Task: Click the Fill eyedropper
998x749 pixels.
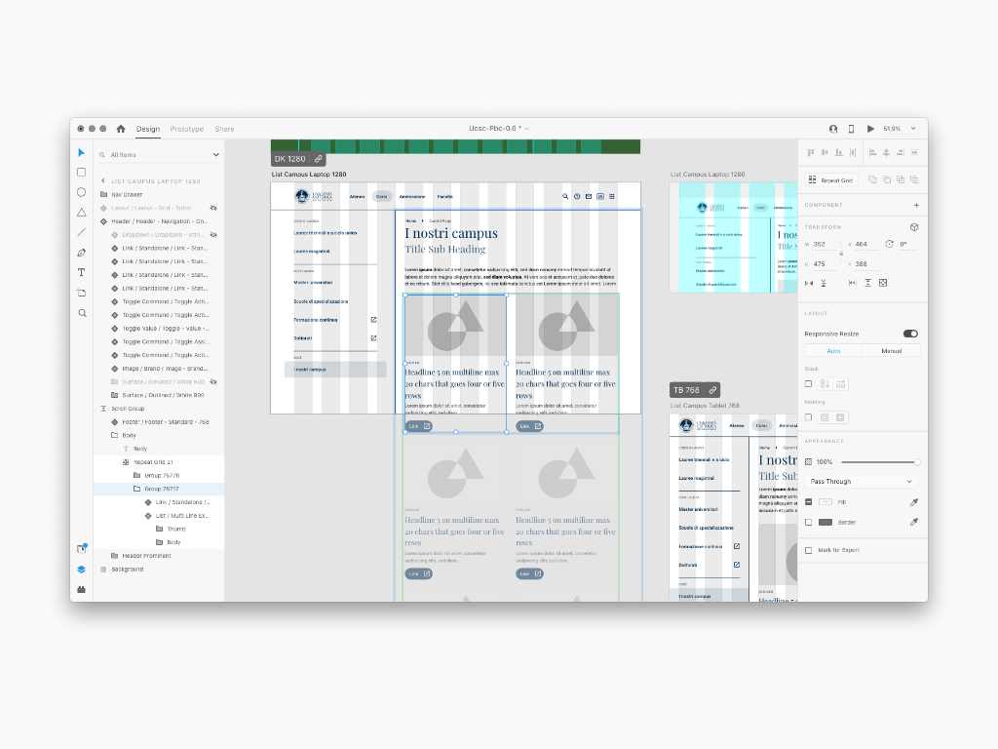Action: 914,502
